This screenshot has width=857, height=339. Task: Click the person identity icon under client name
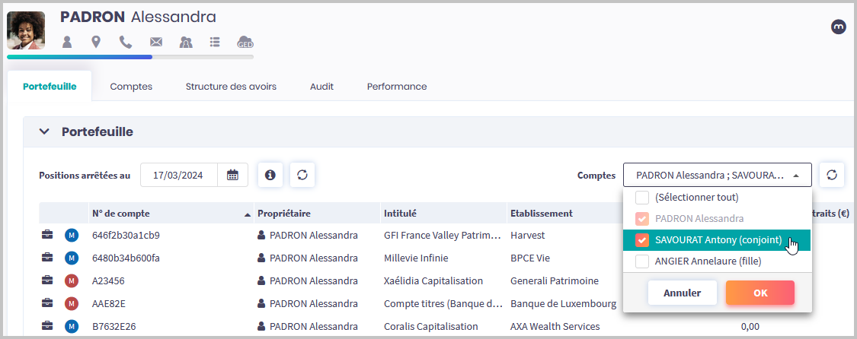(67, 42)
